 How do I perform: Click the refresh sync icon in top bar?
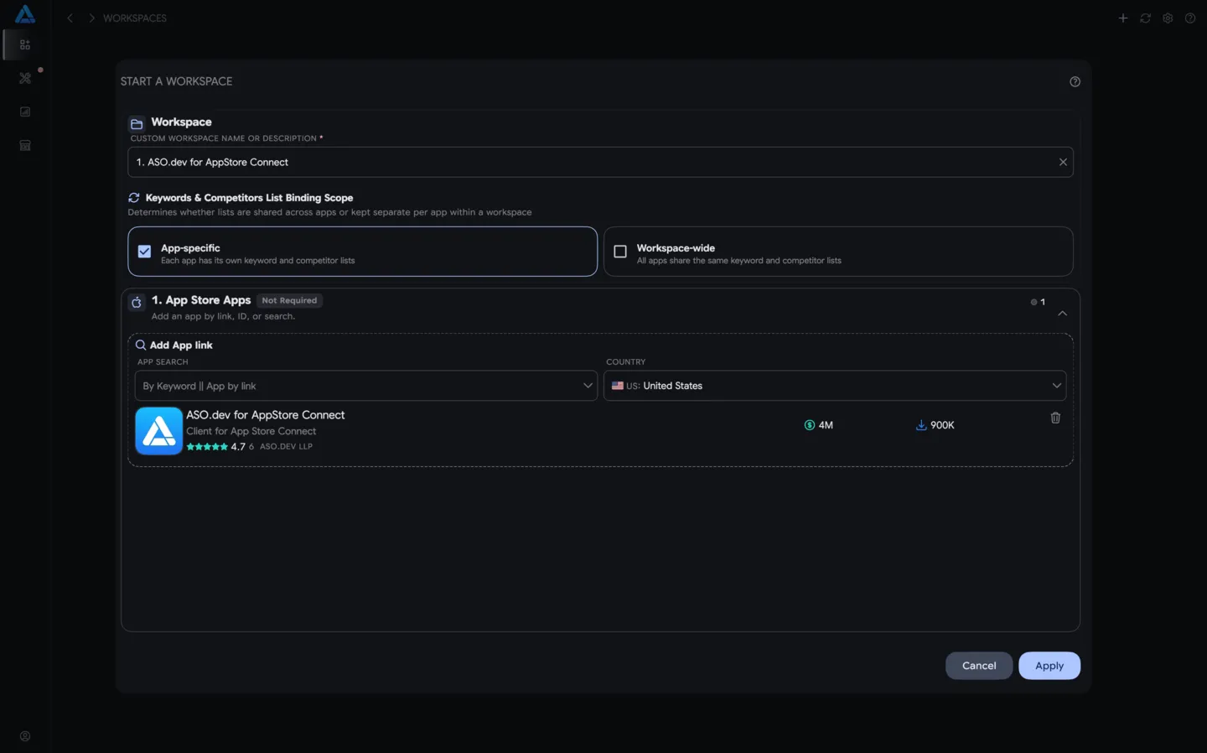[1145, 18]
